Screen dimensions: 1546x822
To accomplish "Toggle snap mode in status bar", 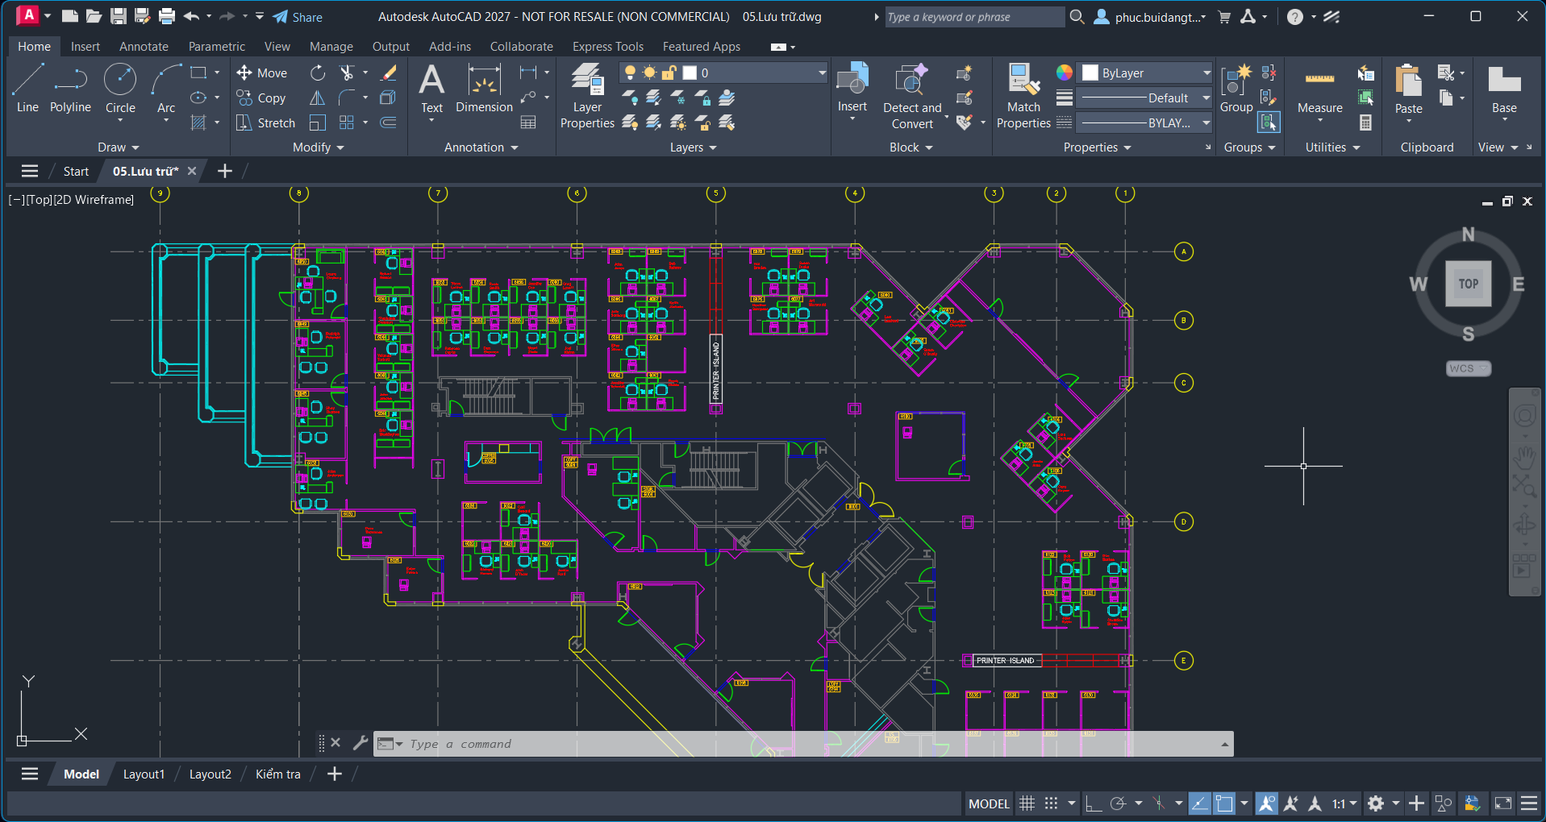I will click(1051, 803).
